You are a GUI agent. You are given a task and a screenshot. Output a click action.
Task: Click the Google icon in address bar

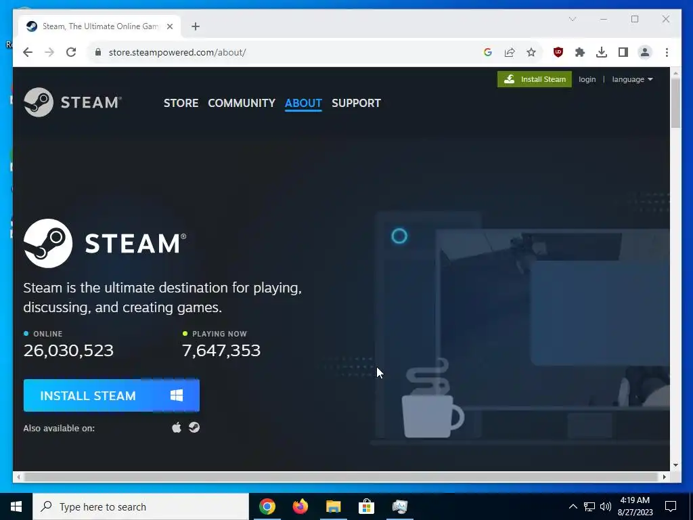coord(488,52)
